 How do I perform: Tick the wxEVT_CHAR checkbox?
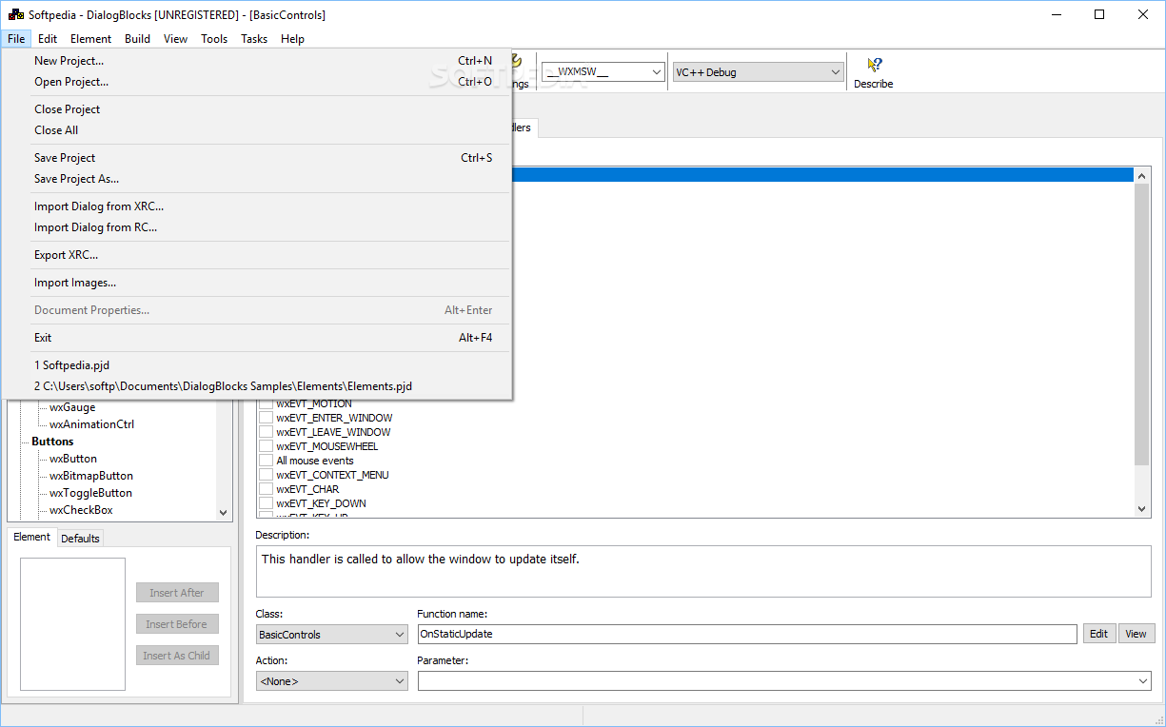(267, 489)
